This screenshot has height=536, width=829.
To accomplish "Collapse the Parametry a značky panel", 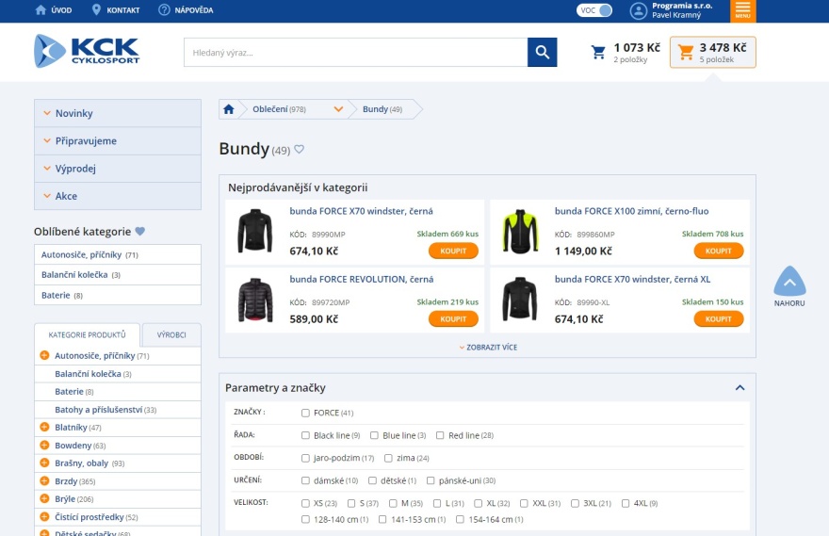I will pyautogui.click(x=740, y=387).
